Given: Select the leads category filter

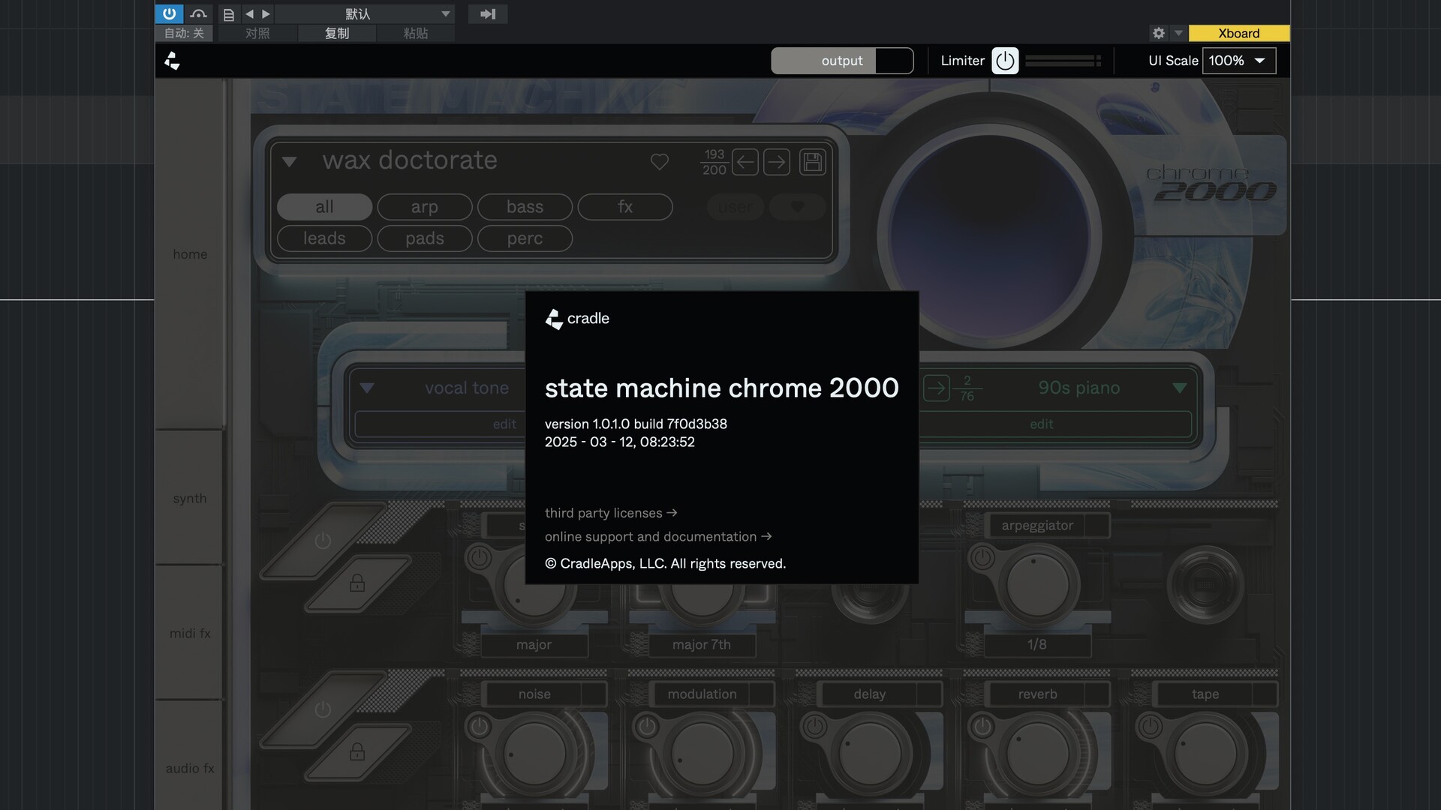Looking at the screenshot, I should (x=324, y=238).
